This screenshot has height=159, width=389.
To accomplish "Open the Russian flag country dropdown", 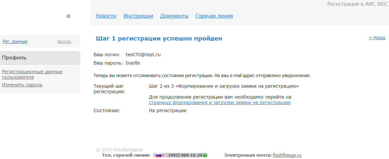I will coord(160,155).
